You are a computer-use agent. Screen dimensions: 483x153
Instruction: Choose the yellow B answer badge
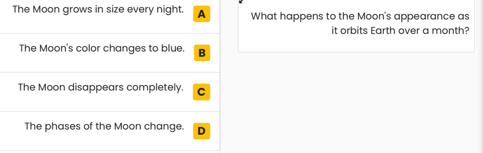(202, 53)
